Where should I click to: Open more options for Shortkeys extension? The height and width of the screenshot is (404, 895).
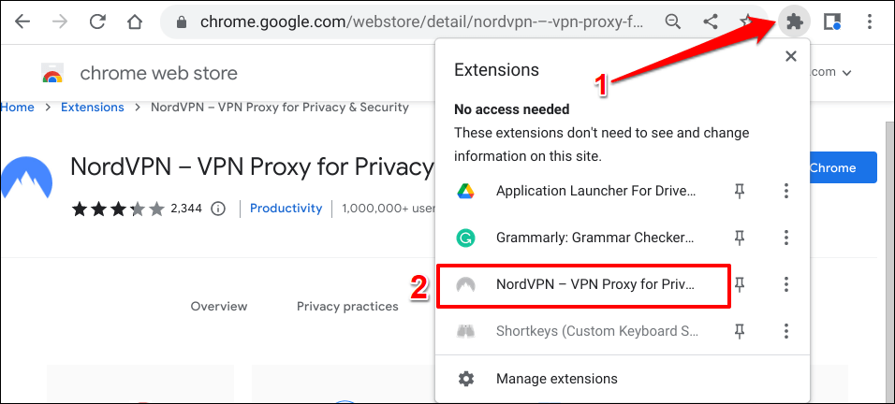(x=786, y=330)
